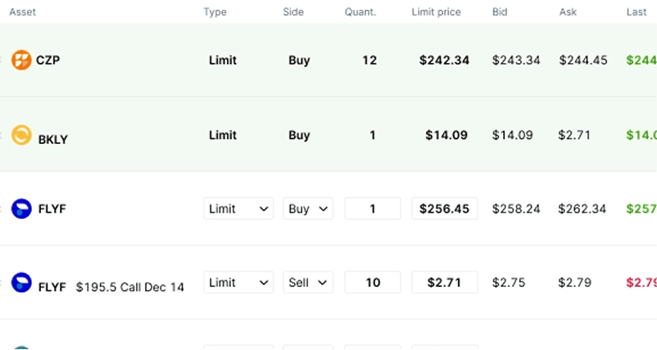Open the Type dropdown for FLYF stock
657x350 pixels.
[x=238, y=209]
